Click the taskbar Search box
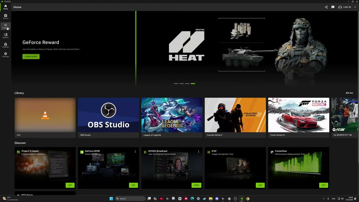Viewport: 359px width, 202px height. tap(130, 199)
